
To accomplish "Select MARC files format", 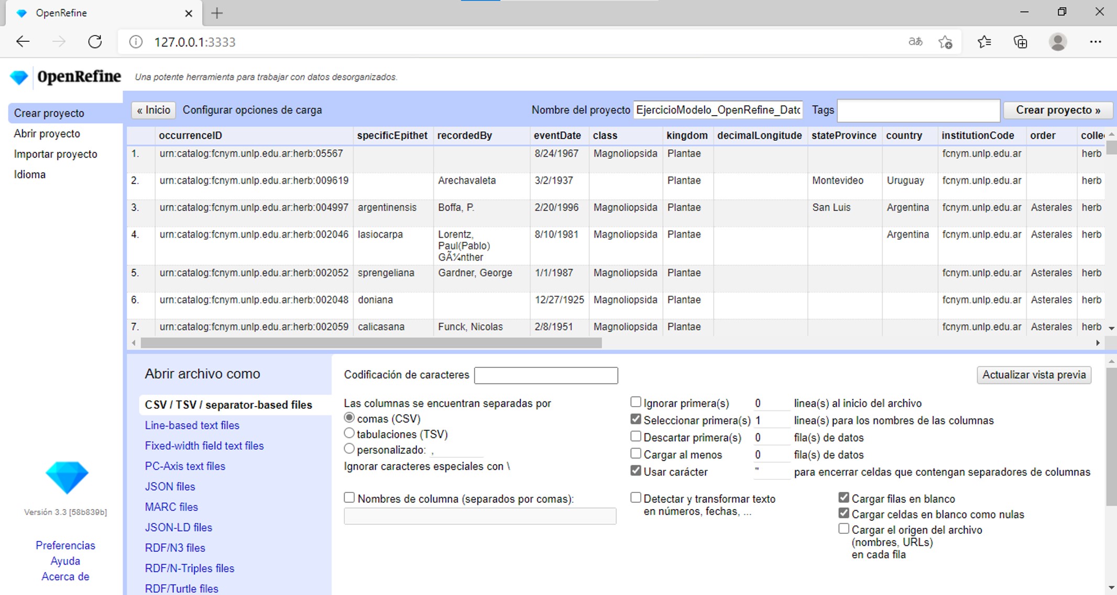I will (171, 507).
